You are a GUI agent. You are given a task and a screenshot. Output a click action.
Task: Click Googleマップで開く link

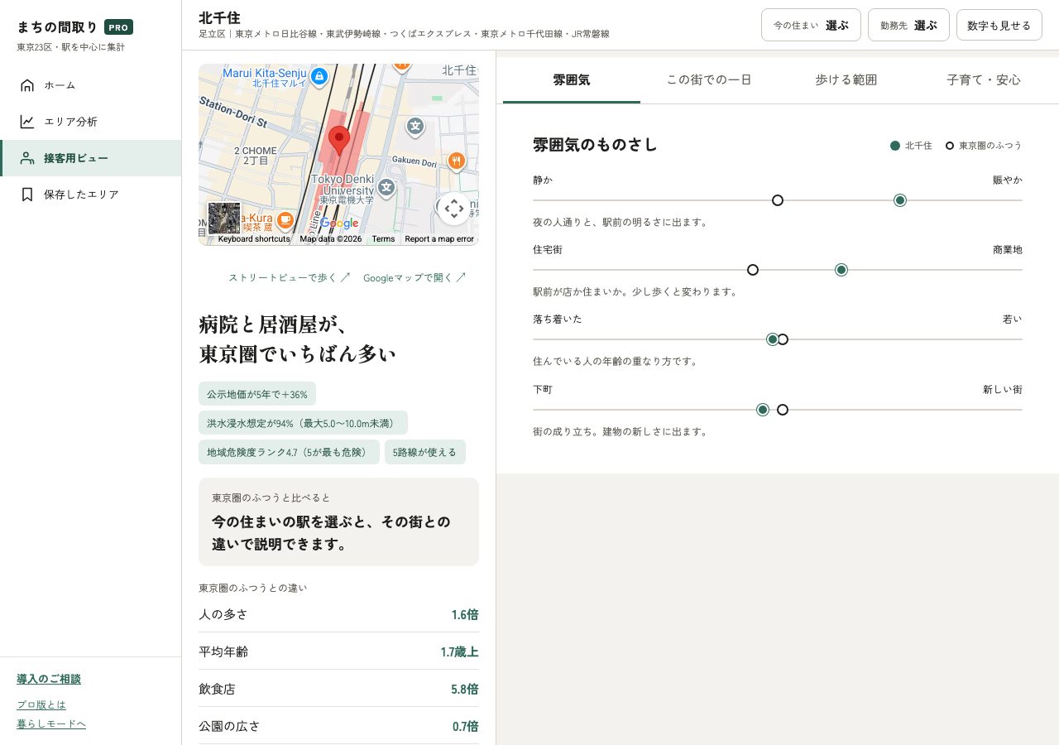tap(414, 277)
